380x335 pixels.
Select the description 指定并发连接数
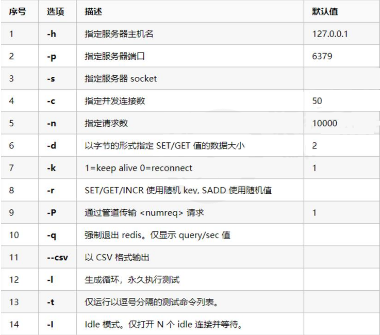coord(115,101)
